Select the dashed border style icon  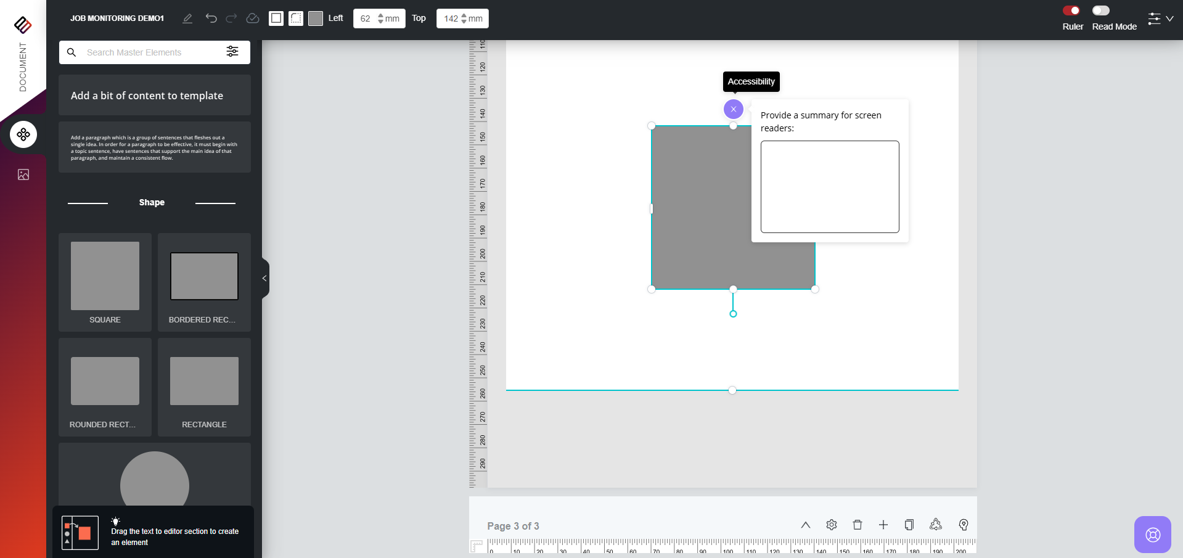coord(296,18)
